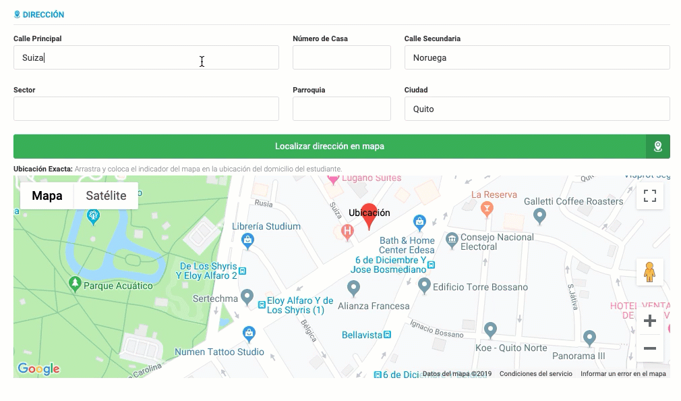Select the hospital H marker on the map

tap(347, 232)
